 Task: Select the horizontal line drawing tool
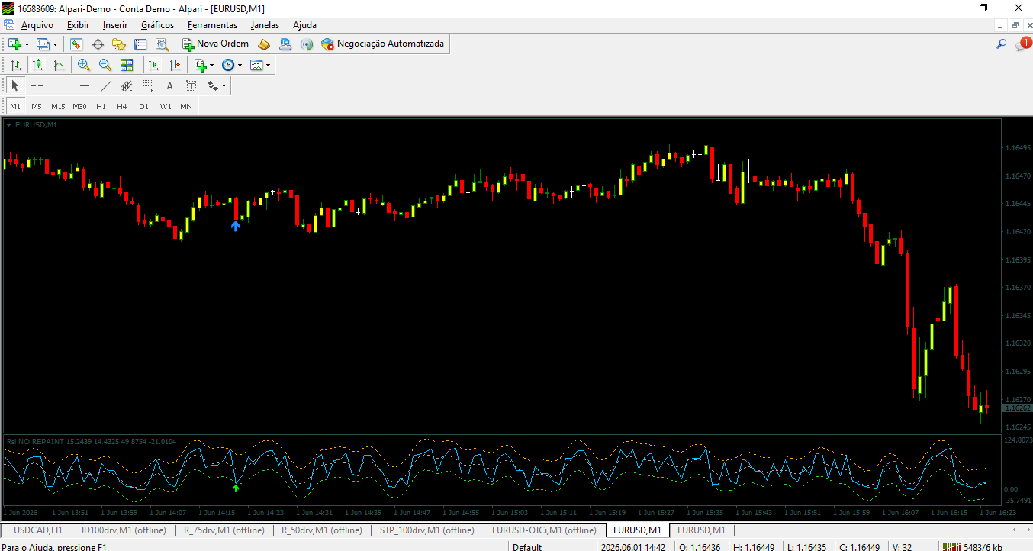[x=84, y=85]
